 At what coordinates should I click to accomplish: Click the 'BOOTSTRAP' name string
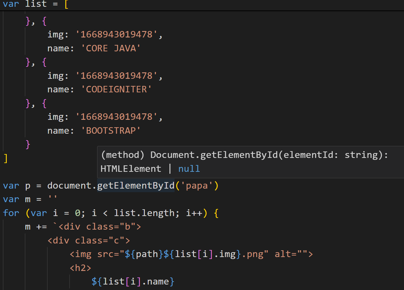coord(113,130)
